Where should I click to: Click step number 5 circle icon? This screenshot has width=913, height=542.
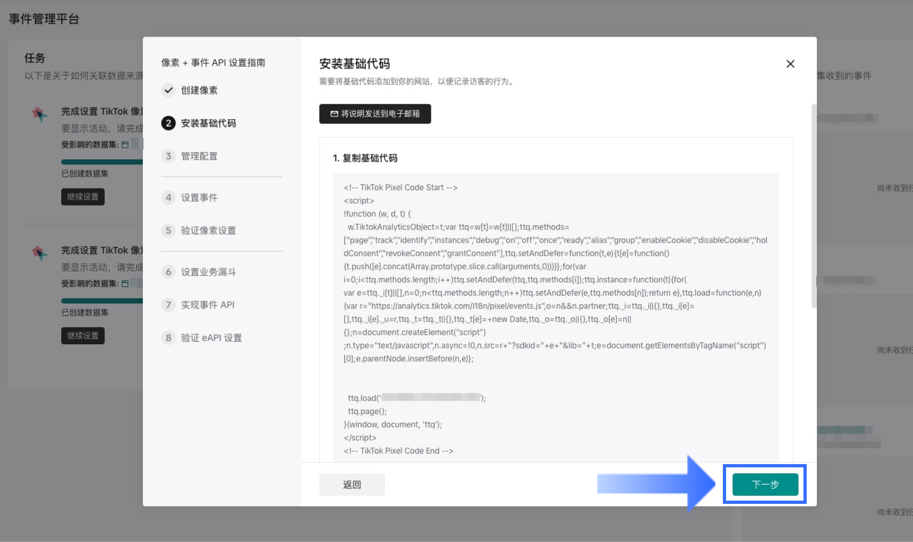coord(169,230)
